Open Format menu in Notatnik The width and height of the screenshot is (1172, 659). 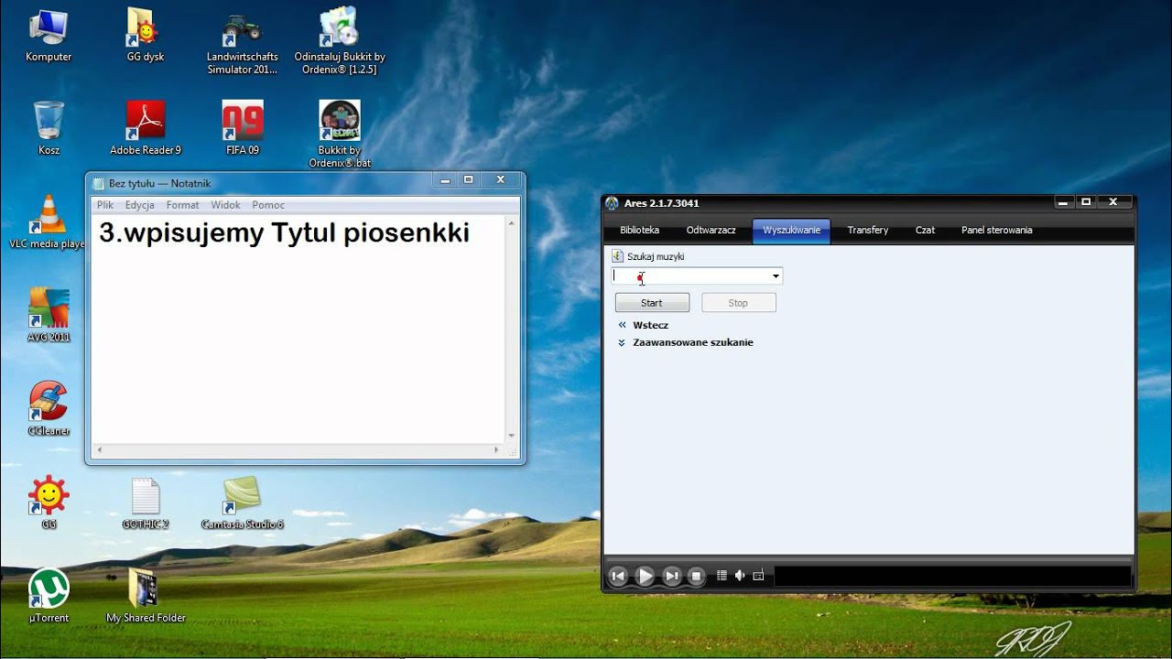182,205
